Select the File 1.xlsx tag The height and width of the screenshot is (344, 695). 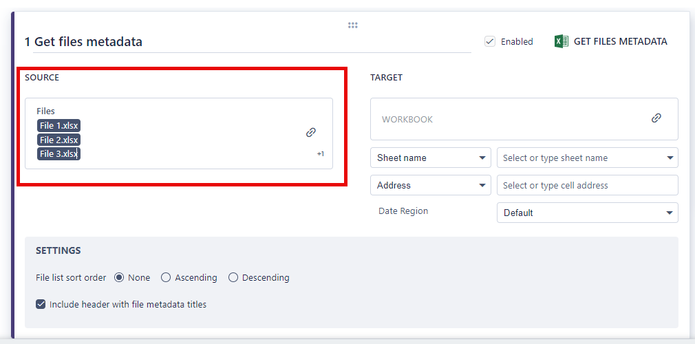click(59, 126)
